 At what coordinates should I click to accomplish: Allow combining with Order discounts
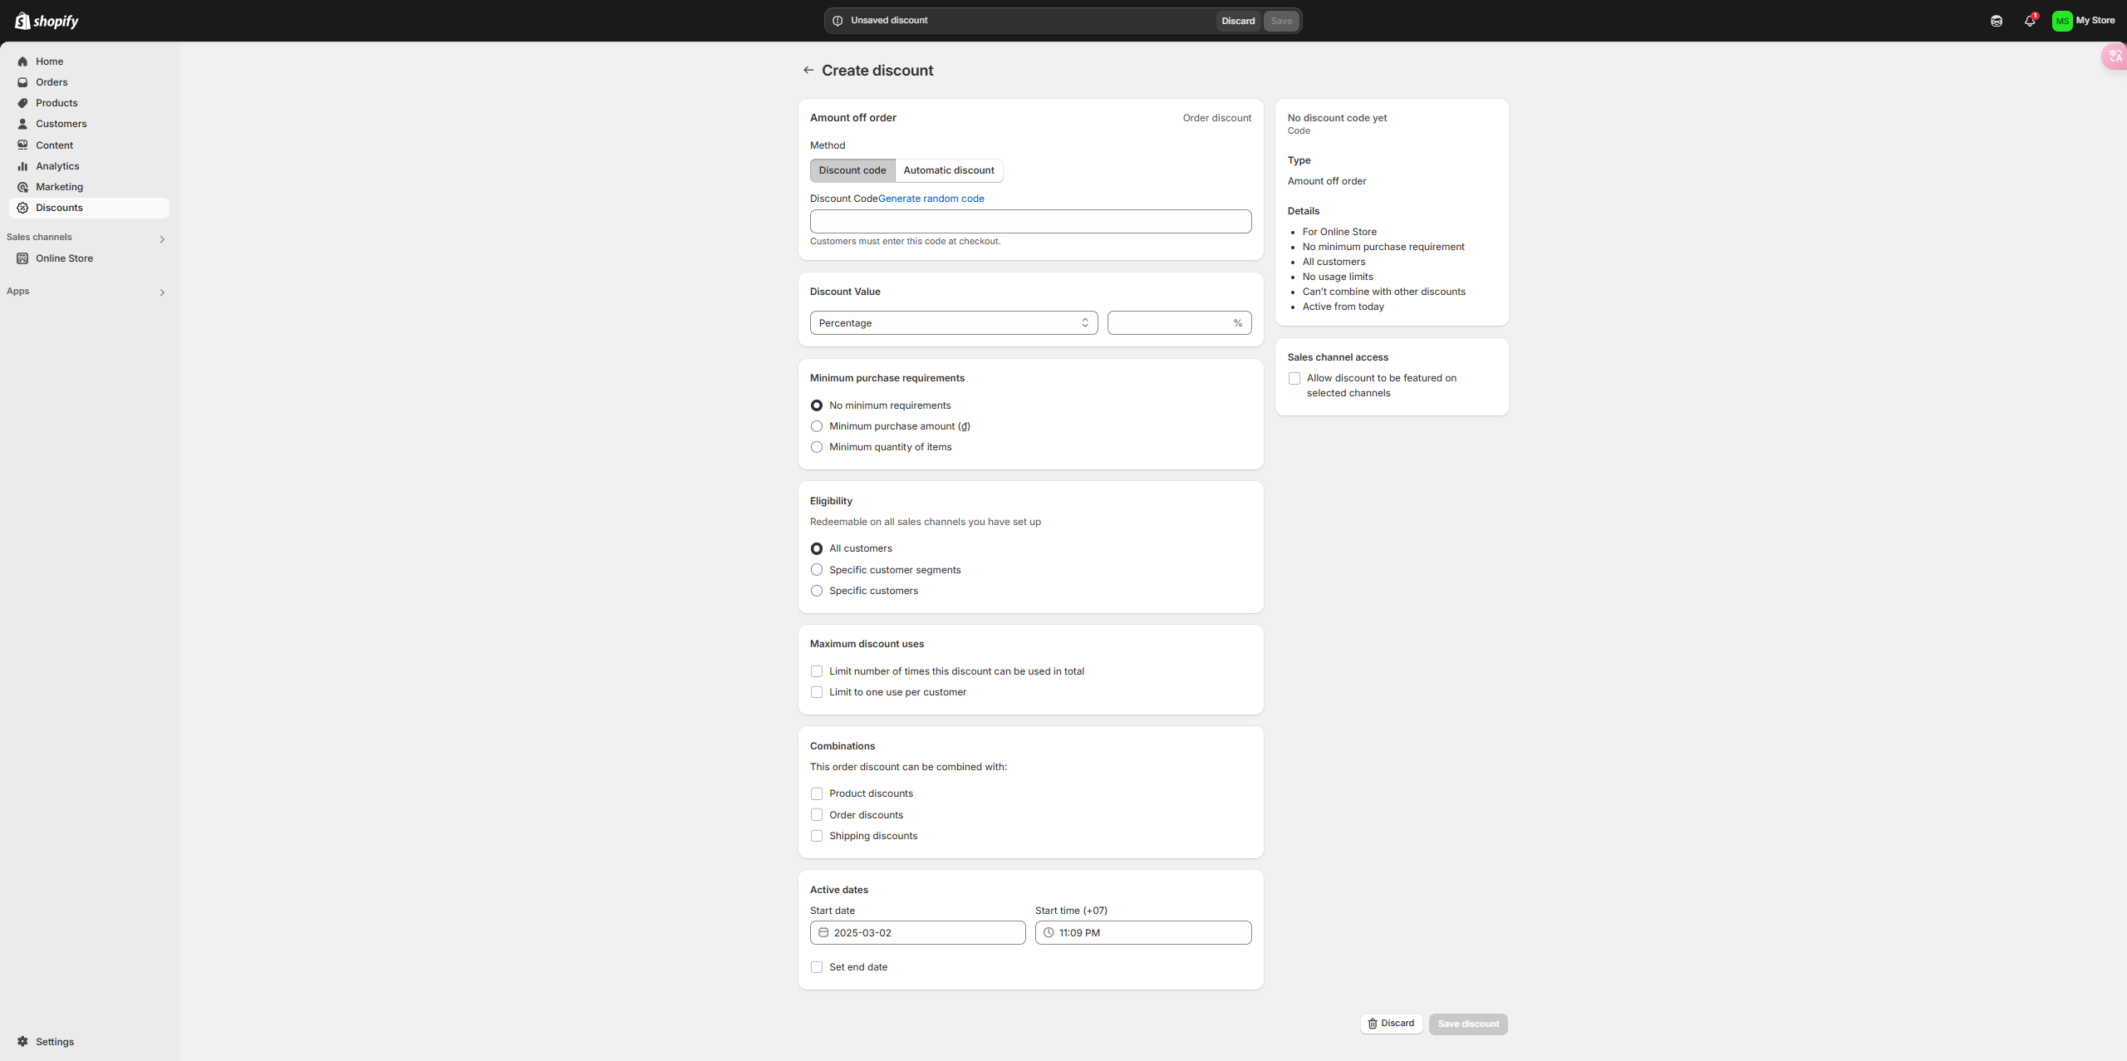(x=817, y=815)
